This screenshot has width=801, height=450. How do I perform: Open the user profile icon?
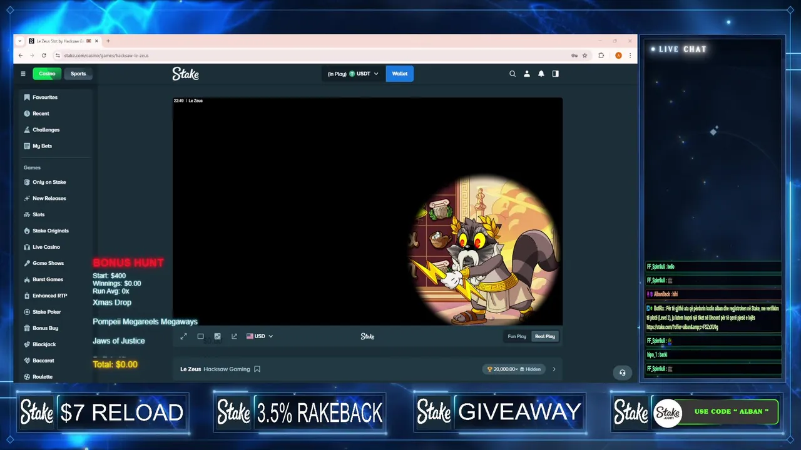[527, 74]
